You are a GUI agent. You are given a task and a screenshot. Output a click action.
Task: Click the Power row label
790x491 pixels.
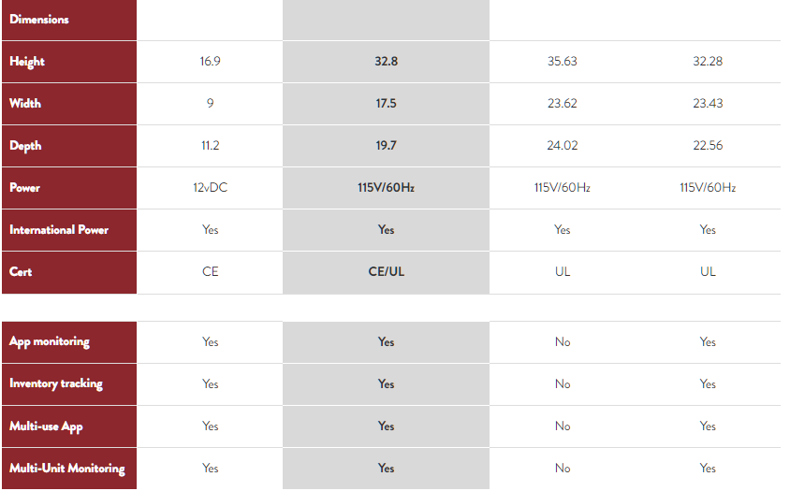[x=24, y=188]
